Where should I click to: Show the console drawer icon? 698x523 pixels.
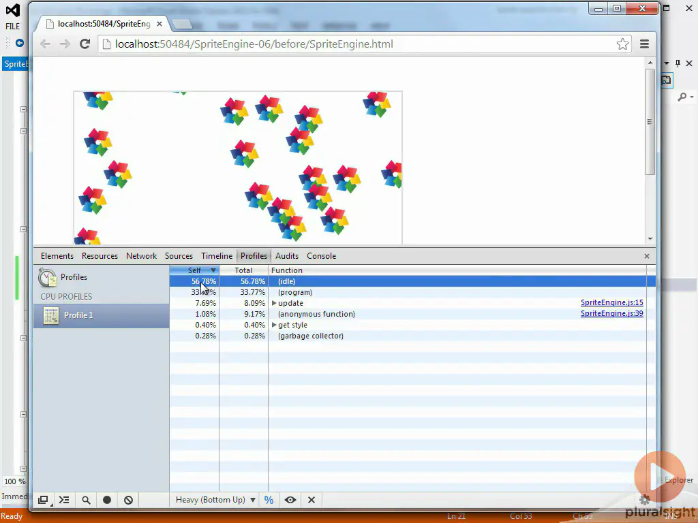pyautogui.click(x=64, y=500)
